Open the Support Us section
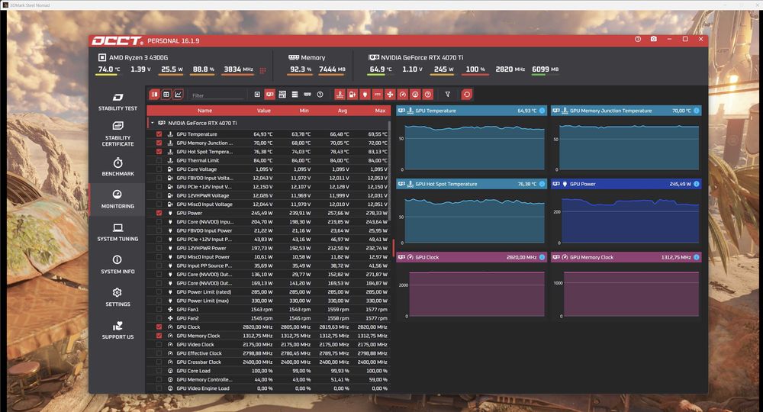This screenshot has width=763, height=412. [x=118, y=330]
